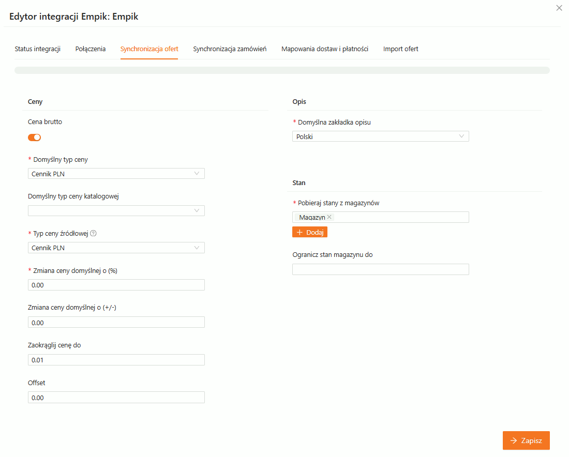Screen dimensions: 569x457
Task: Click help icon next to Typ ceny źródłowej
Action: [94, 233]
